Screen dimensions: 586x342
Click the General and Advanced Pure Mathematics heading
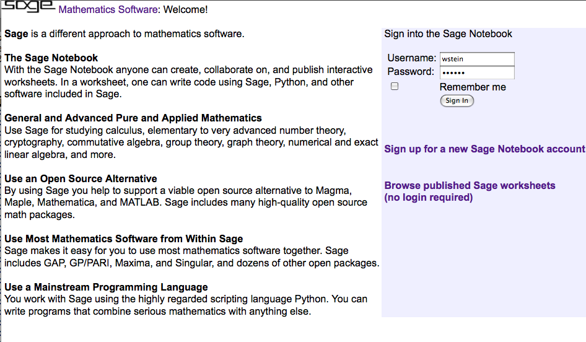pos(133,118)
